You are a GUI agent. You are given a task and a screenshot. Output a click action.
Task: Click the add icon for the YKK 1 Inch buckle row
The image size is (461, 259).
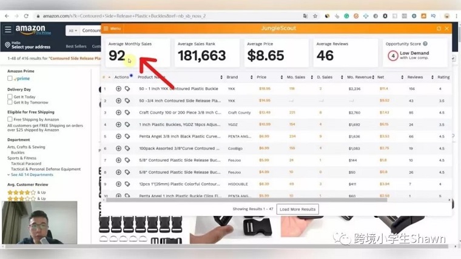pos(118,89)
